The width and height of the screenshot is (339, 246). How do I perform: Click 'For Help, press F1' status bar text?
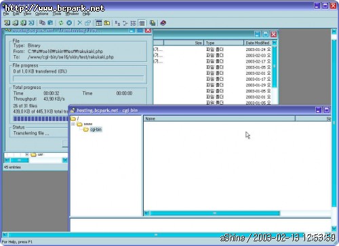17,242
